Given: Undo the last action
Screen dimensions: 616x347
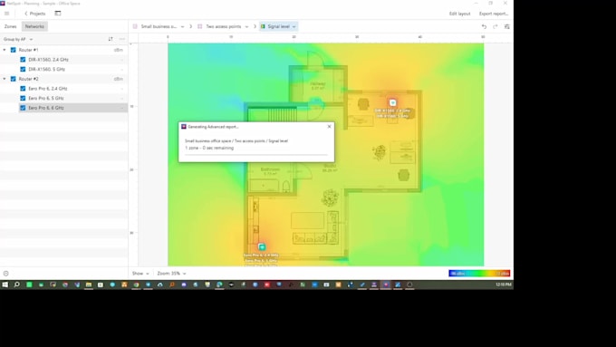Looking at the screenshot, I should tap(484, 26).
